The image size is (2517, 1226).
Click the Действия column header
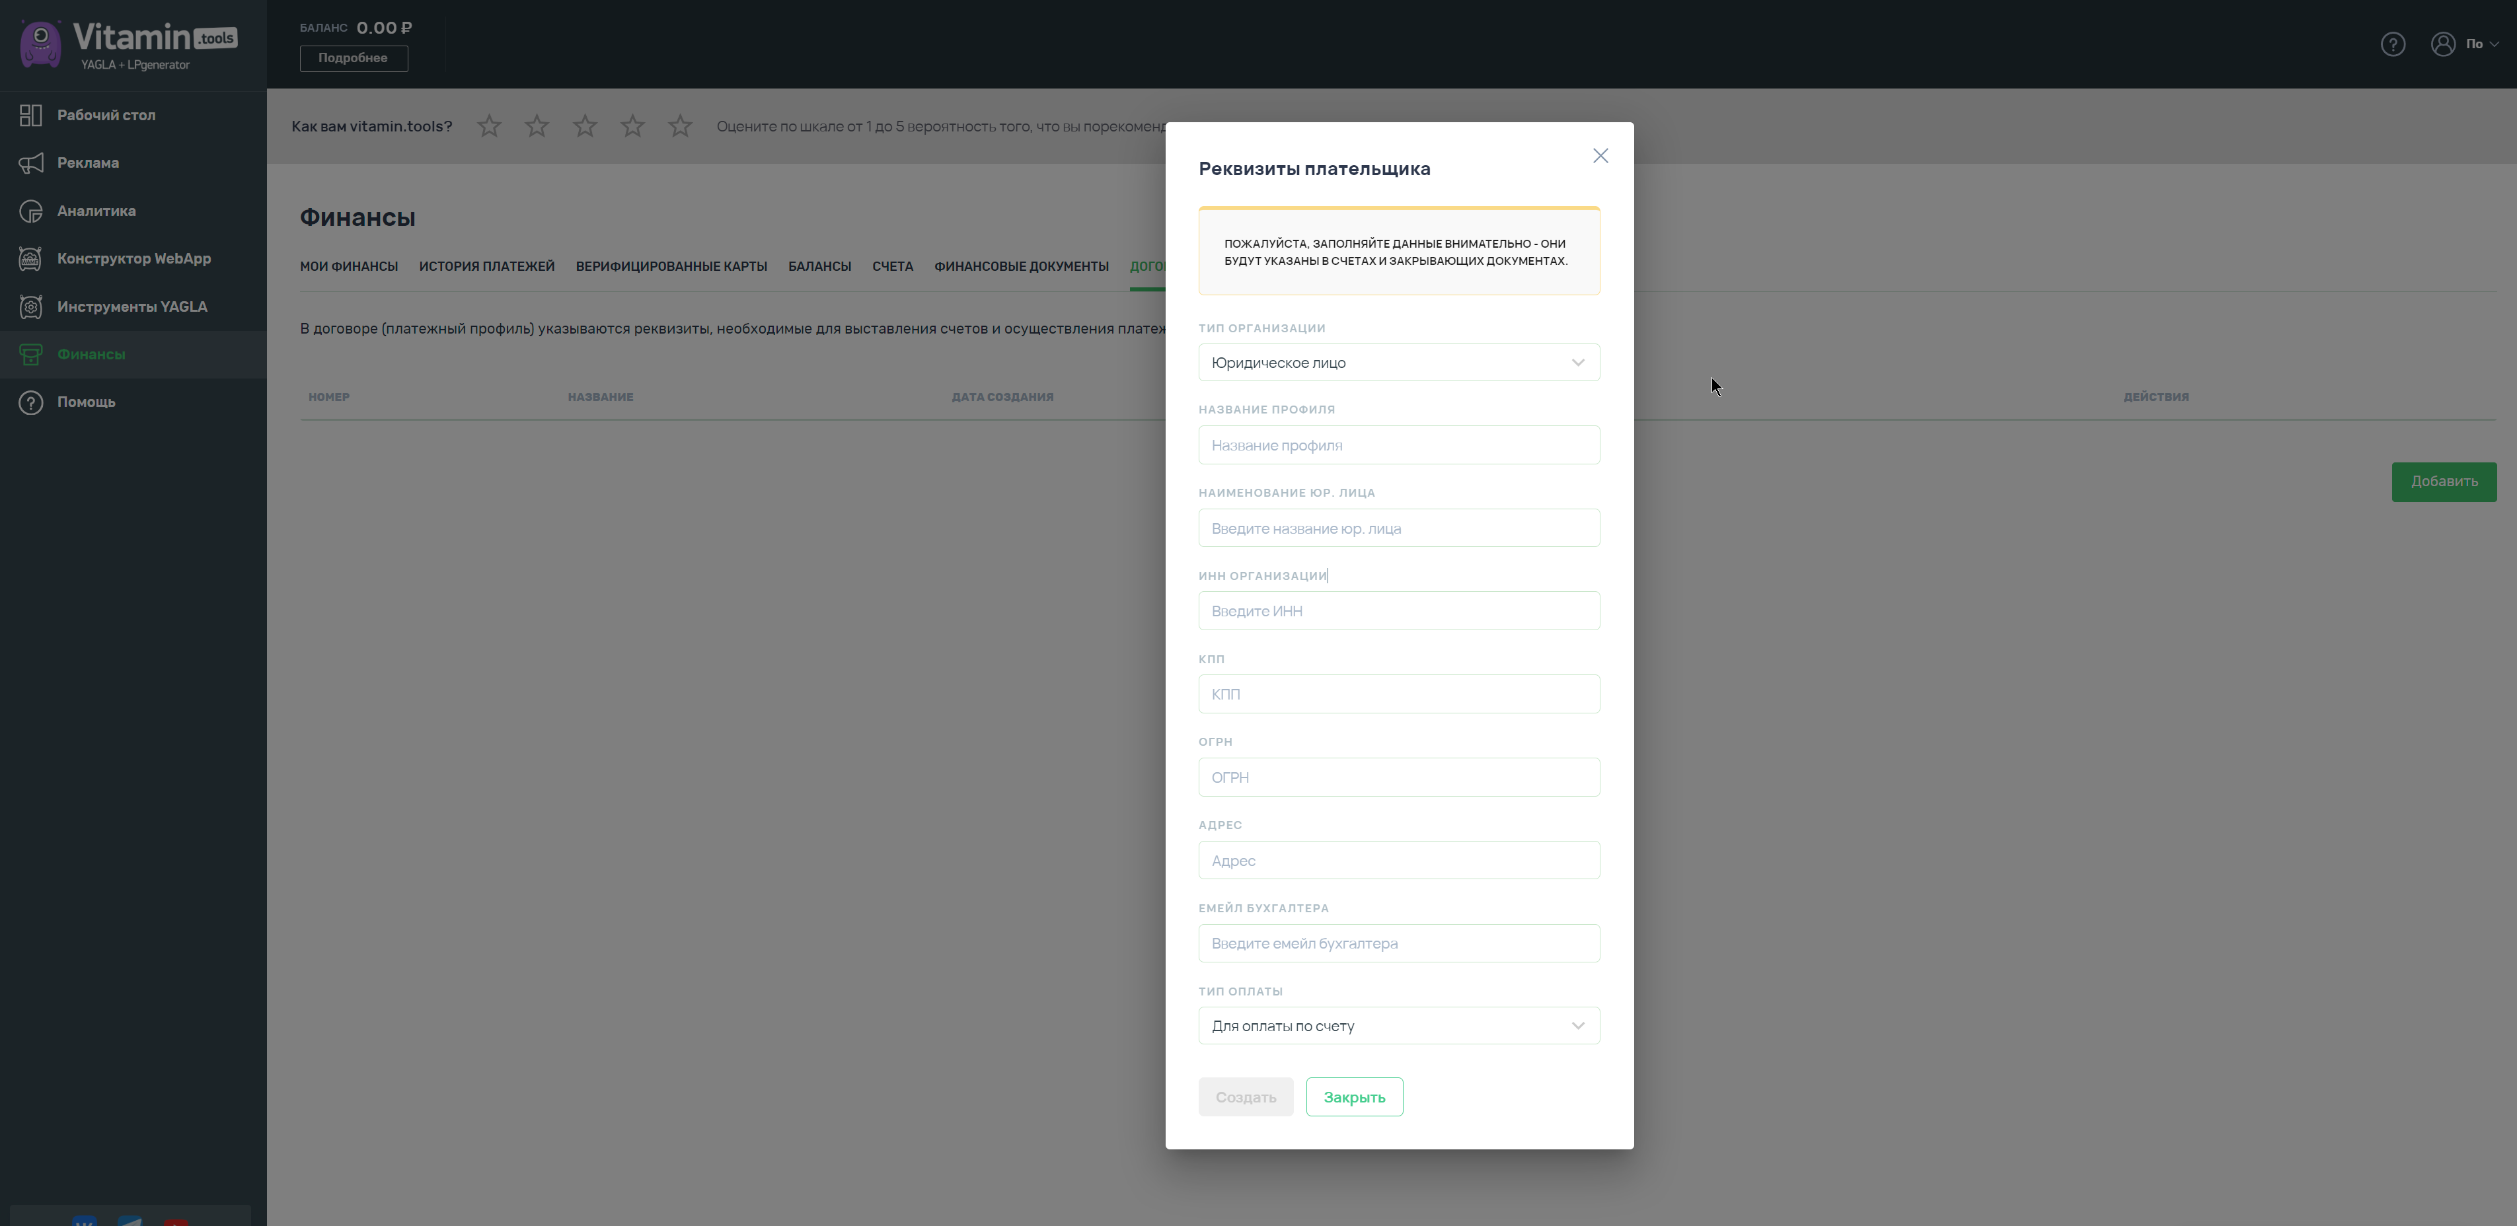(x=2156, y=398)
